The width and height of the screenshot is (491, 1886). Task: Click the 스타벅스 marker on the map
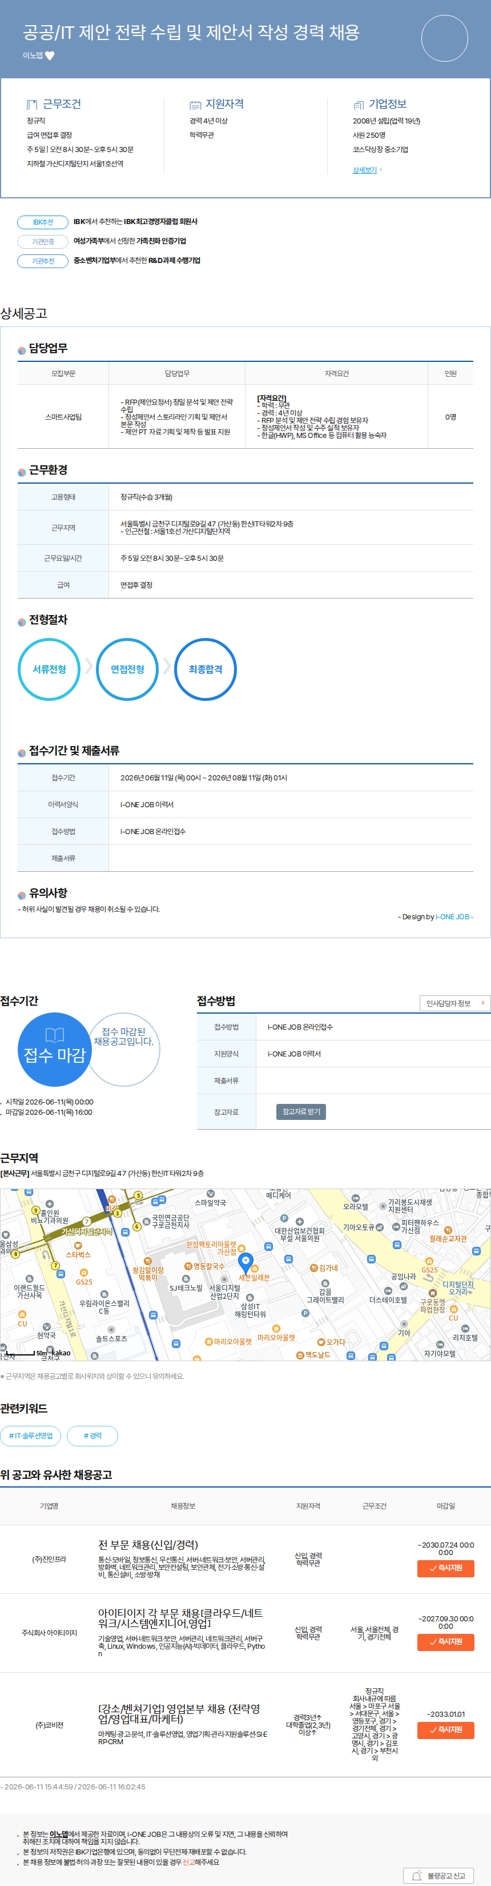point(78,1245)
